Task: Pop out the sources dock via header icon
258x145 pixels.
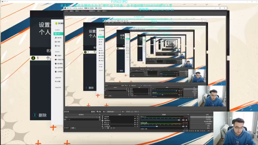Action: click(x=138, y=115)
